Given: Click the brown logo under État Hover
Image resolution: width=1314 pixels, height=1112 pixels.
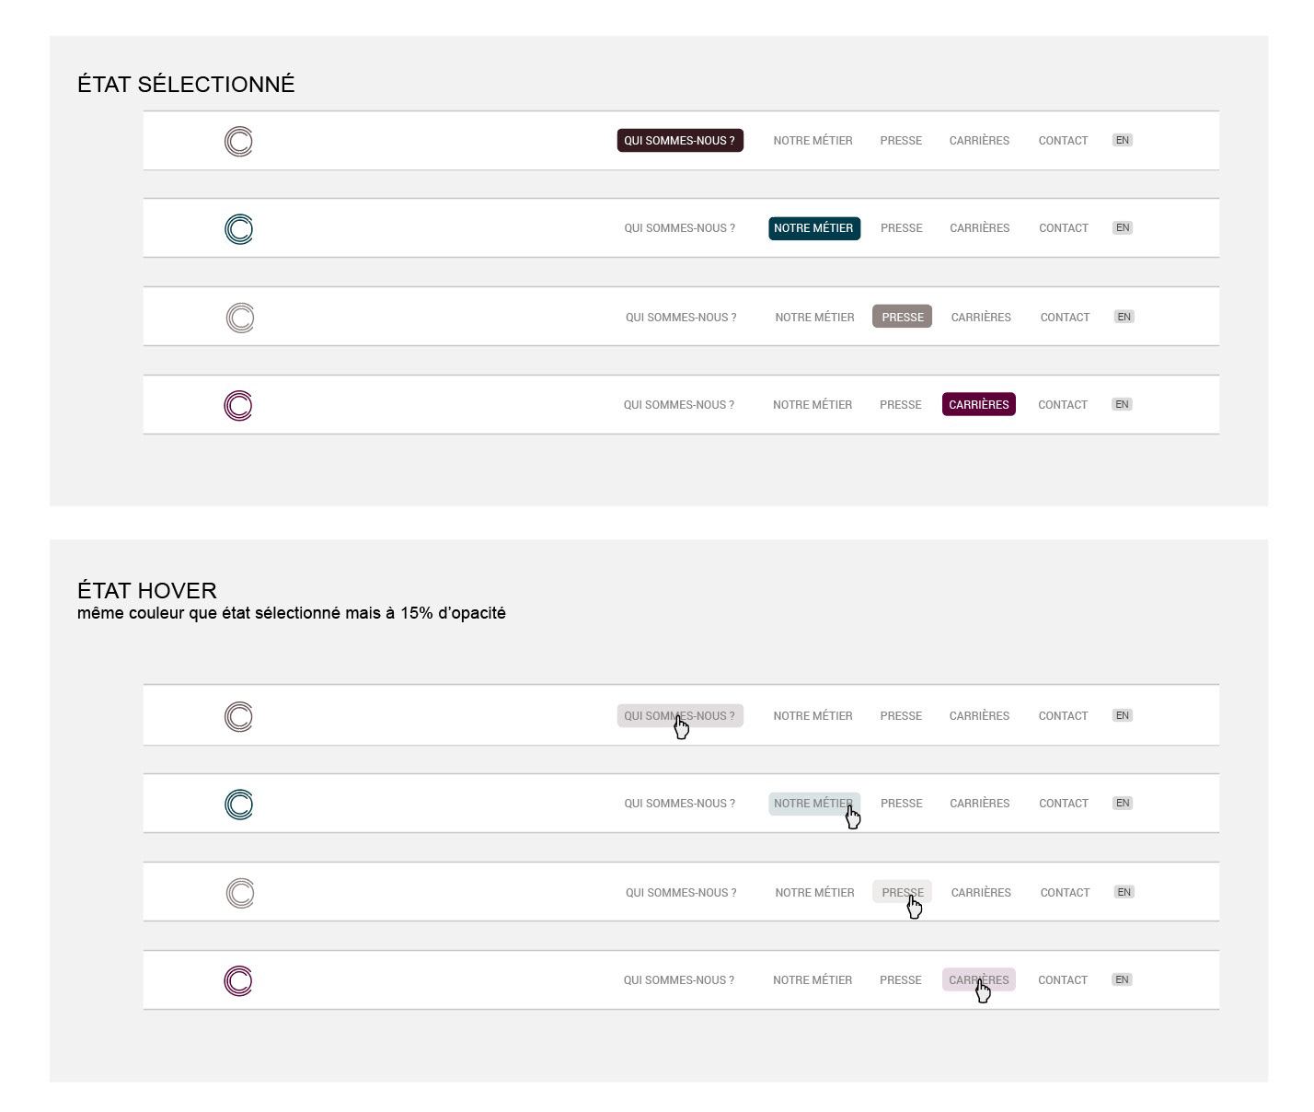Looking at the screenshot, I should (x=238, y=717).
